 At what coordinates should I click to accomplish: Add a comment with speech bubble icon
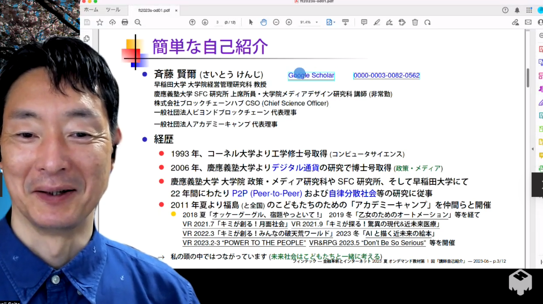pyautogui.click(x=364, y=22)
